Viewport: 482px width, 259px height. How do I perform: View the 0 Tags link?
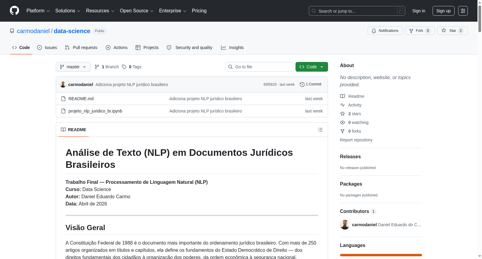pos(132,67)
